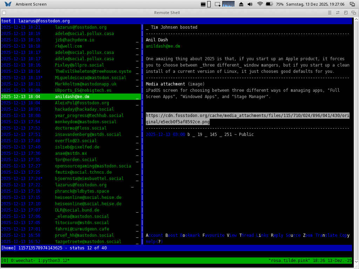Click the butterfly logo in the top panel
Image resolution: width=359 pixels, height=269 pixels.
(8, 4)
